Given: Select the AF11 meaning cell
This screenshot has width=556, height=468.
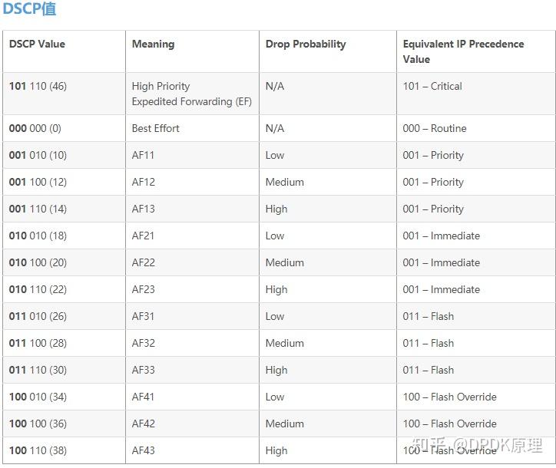Looking at the screenshot, I should (143, 156).
